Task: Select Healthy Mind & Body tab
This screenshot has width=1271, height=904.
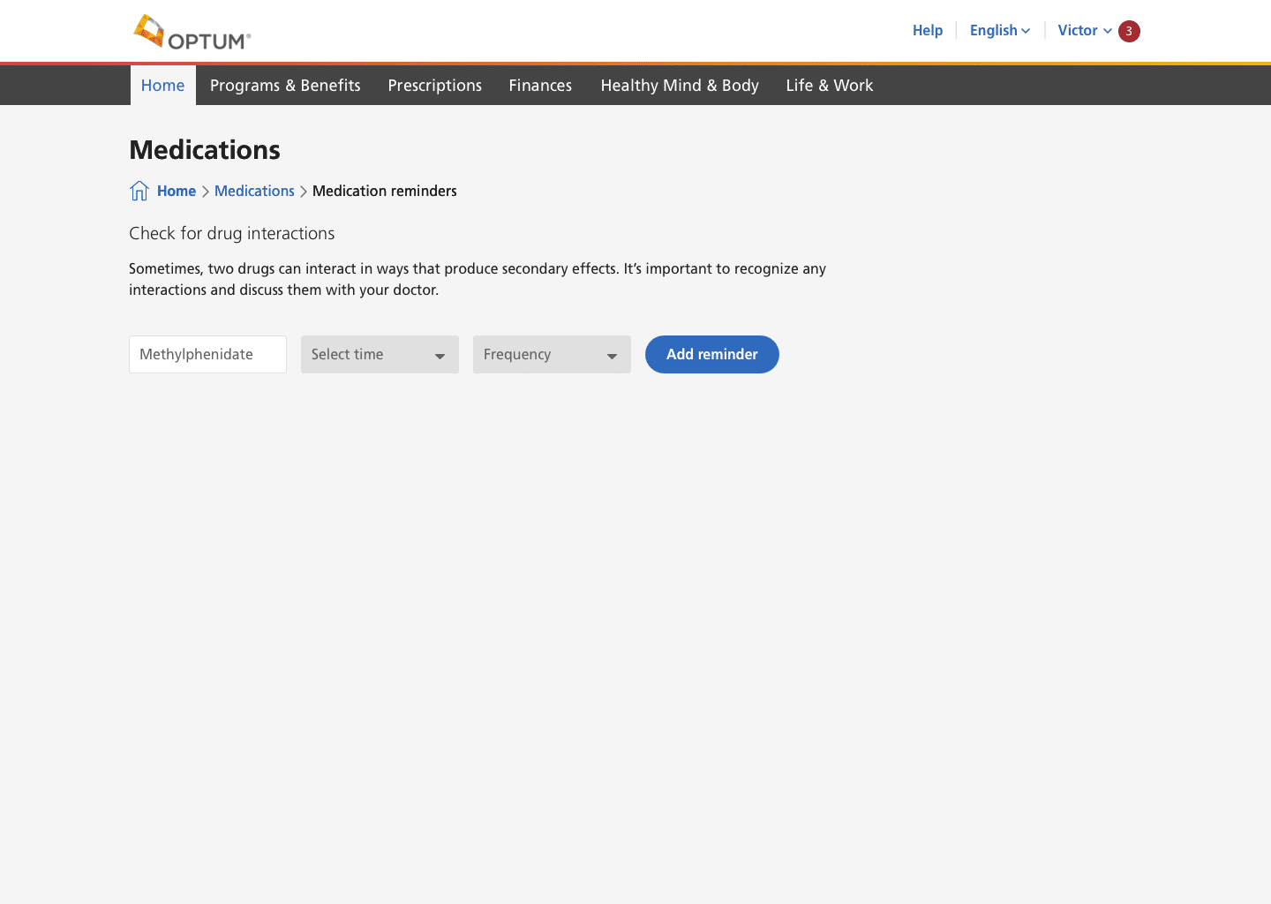Action: coord(680,86)
